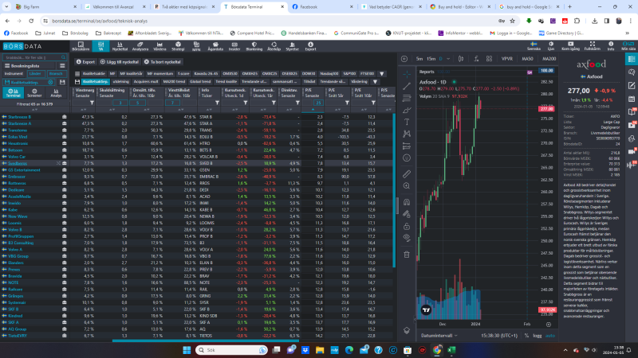Viewport: 638px width, 358px height.
Task: Toggle the MA50 indicator
Action: pos(527,59)
